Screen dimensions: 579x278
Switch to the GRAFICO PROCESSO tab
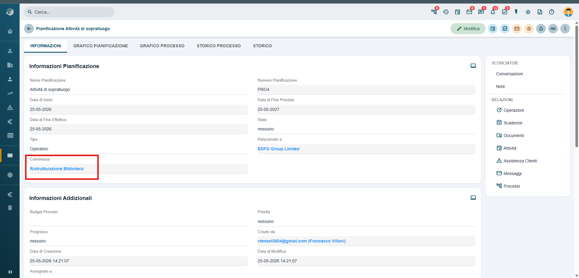[x=162, y=46]
